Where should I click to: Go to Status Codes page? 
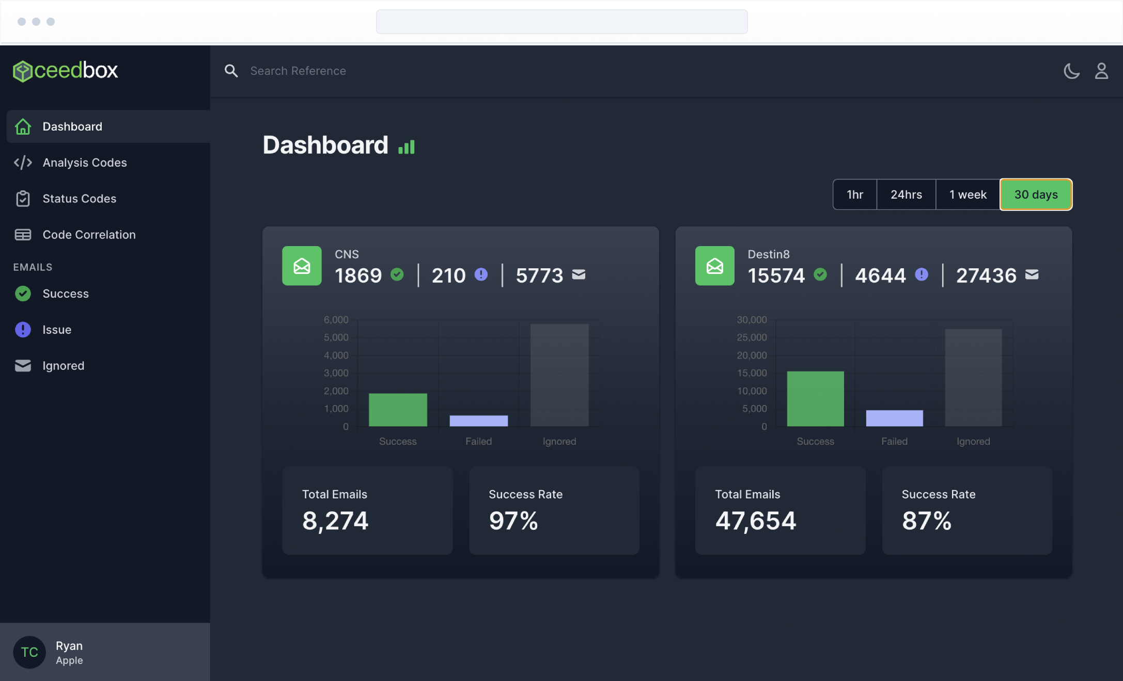[x=79, y=199]
